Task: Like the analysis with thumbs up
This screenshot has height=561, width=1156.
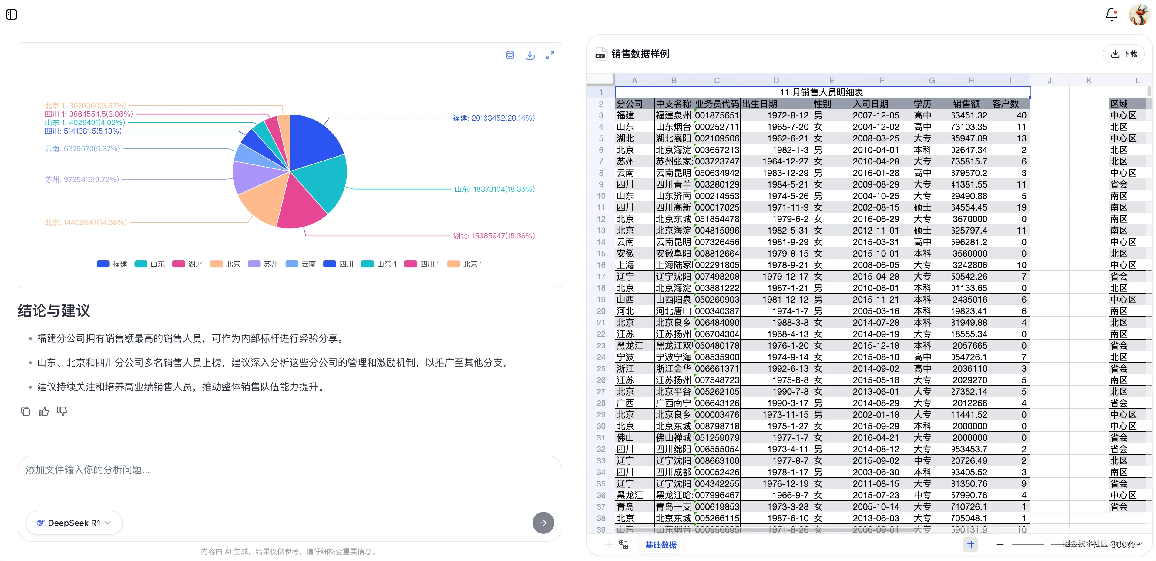Action: point(44,411)
